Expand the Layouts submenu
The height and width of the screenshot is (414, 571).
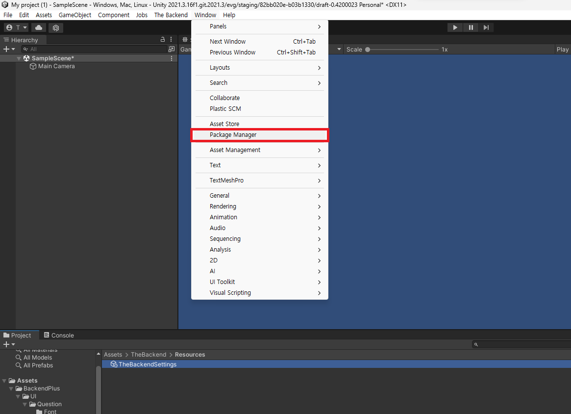pos(260,68)
